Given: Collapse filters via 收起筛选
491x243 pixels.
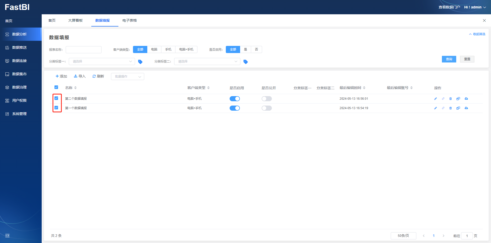Looking at the screenshot, I should 477,34.
